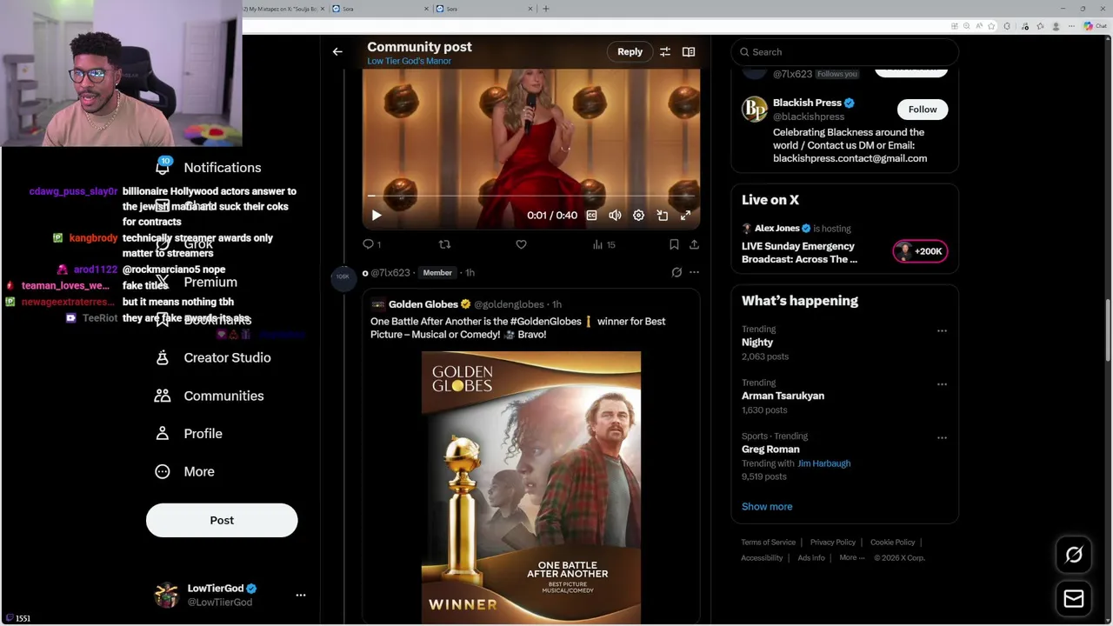Image resolution: width=1113 pixels, height=626 pixels.
Task: Open Cookie Policy footer link
Action: [892, 543]
